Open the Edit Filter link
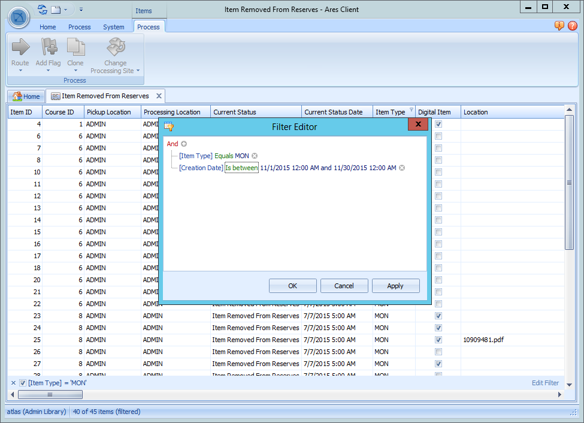This screenshot has height=423, width=584. tap(544, 382)
